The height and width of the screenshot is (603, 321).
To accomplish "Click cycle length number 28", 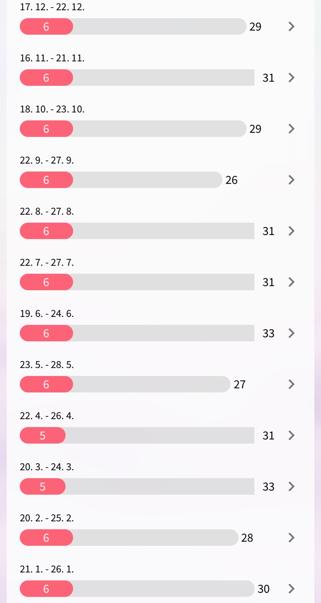I will point(247,538).
